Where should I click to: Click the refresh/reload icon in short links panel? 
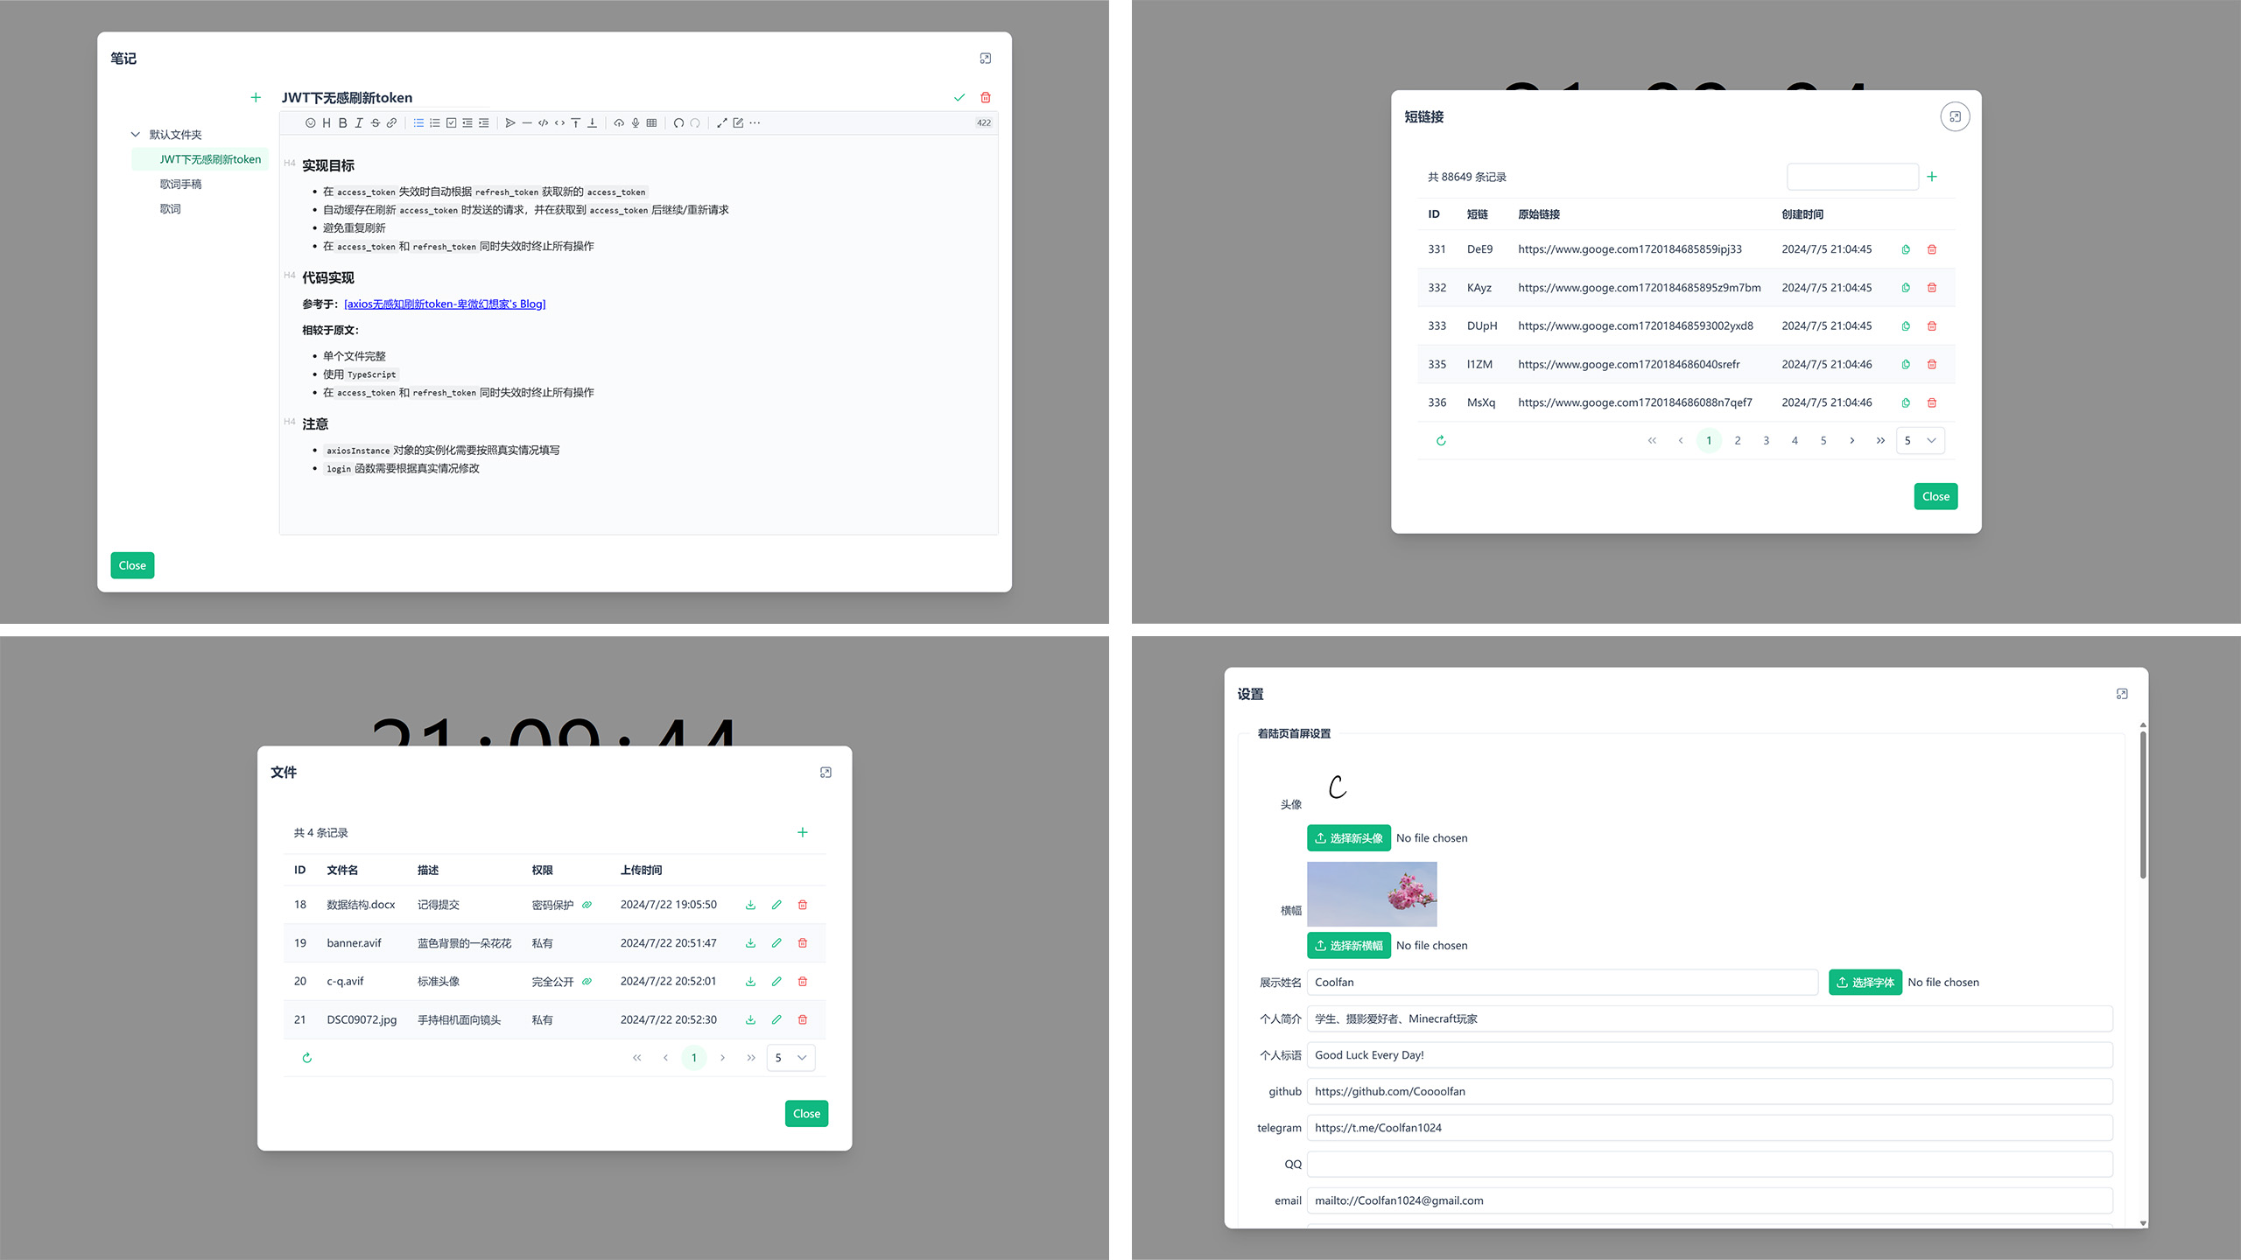(1441, 440)
